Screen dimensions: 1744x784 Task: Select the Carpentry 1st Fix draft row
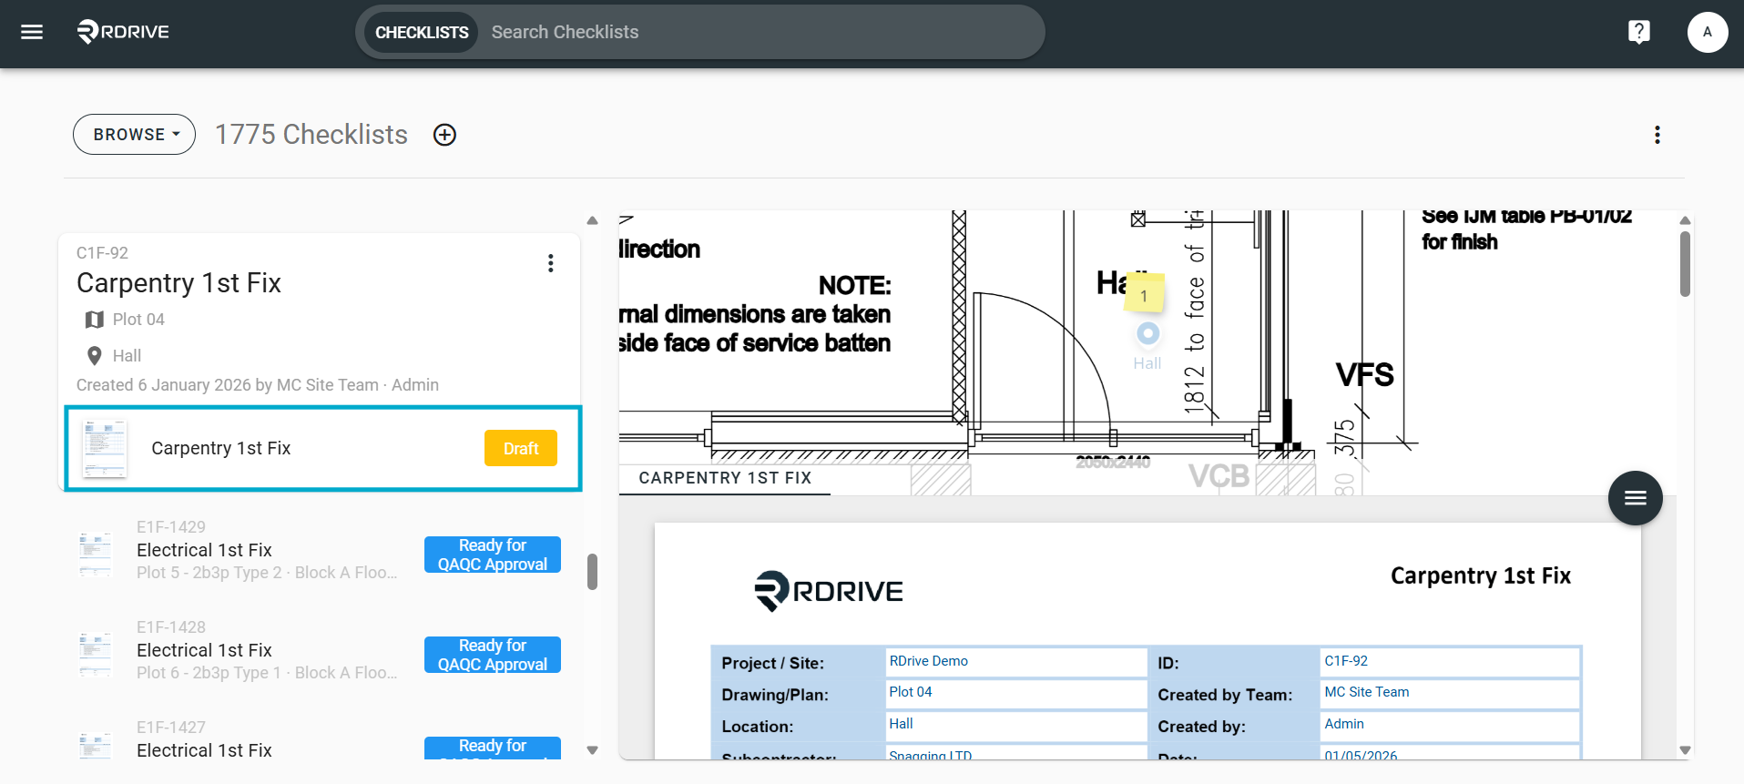pyautogui.click(x=323, y=448)
